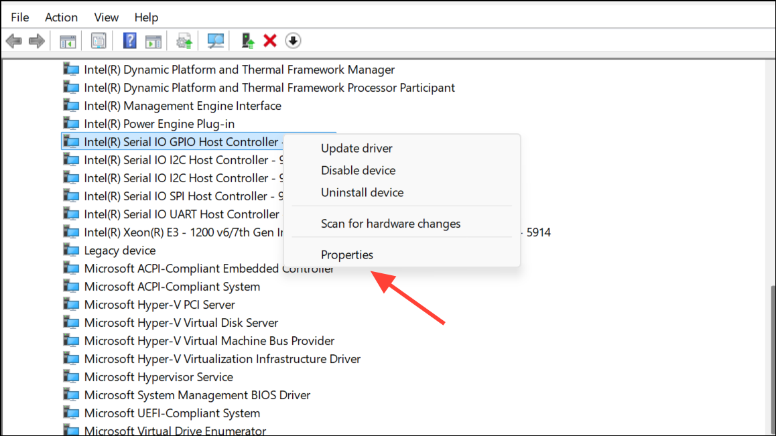This screenshot has height=436, width=776.
Task: Click the Enable device toolbar icon
Action: pos(247,41)
